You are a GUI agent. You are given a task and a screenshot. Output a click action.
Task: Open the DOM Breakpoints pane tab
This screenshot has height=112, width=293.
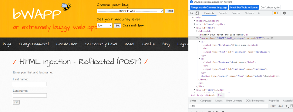click(x=255, y=100)
